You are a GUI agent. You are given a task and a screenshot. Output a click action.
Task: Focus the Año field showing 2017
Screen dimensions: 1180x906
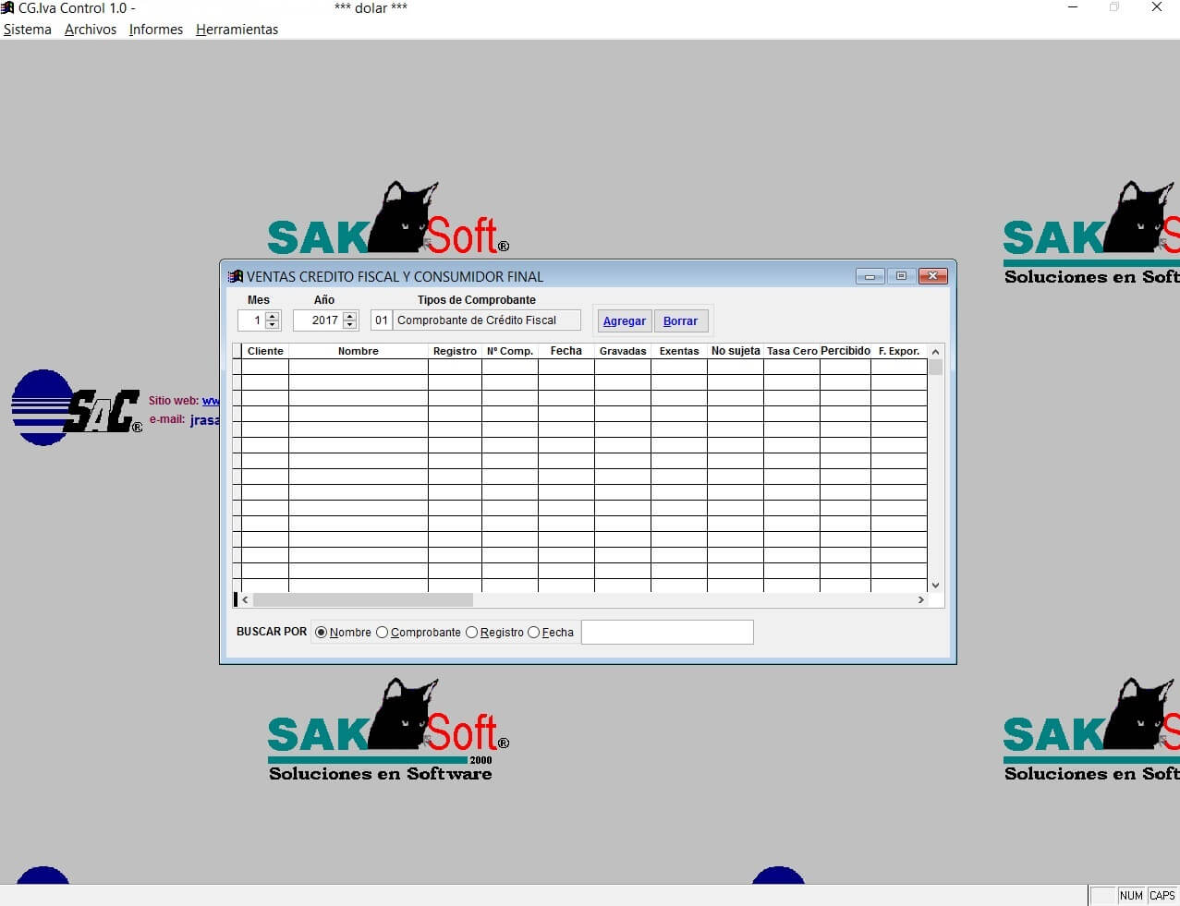click(318, 320)
